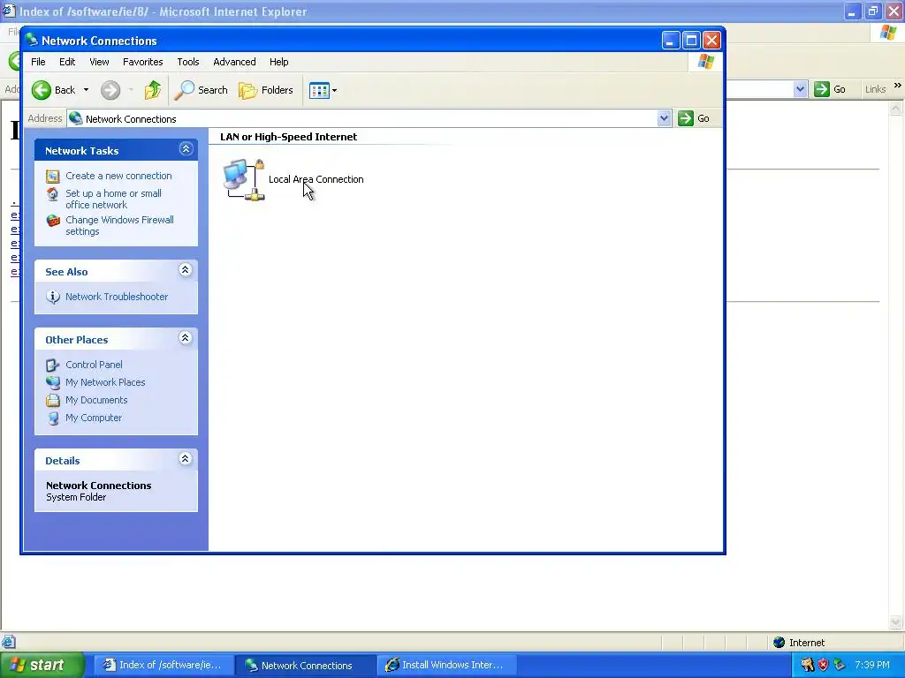Image resolution: width=905 pixels, height=678 pixels.
Task: Open Control Panel link
Action: 94,365
